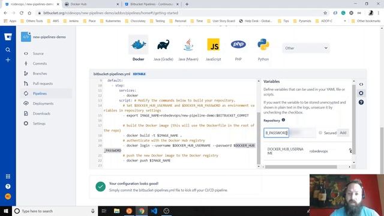Image resolution: width=384 pixels, height=216 pixels.
Task: Click the new-pipelines-demo repository icon
Action: pyautogui.click(x=26, y=37)
